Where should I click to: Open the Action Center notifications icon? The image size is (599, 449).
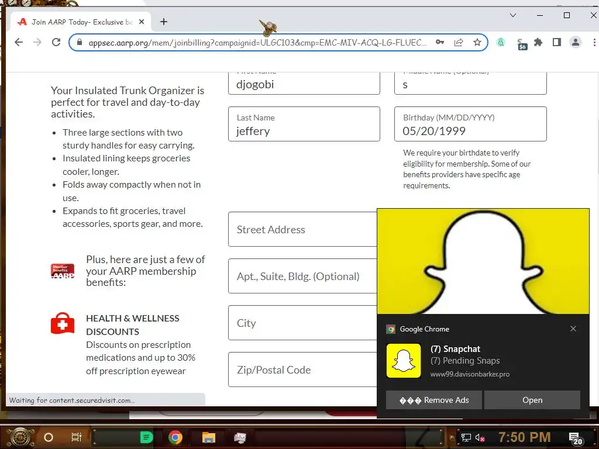(x=575, y=438)
